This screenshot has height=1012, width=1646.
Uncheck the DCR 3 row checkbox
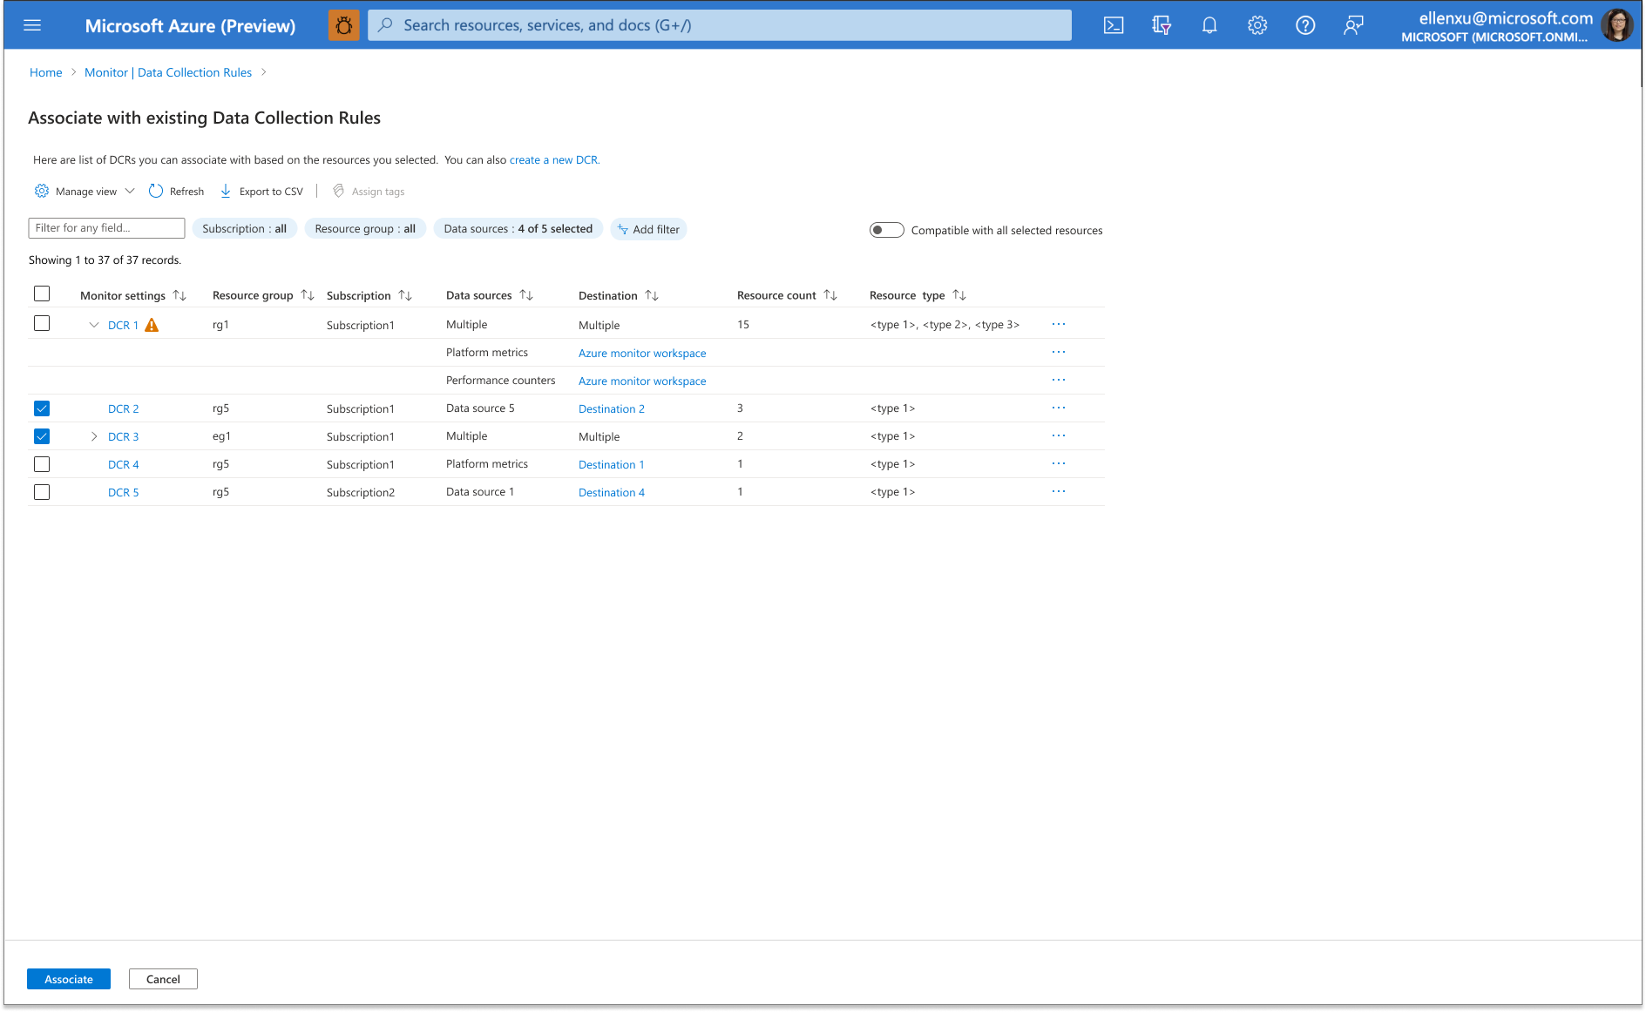(42, 436)
